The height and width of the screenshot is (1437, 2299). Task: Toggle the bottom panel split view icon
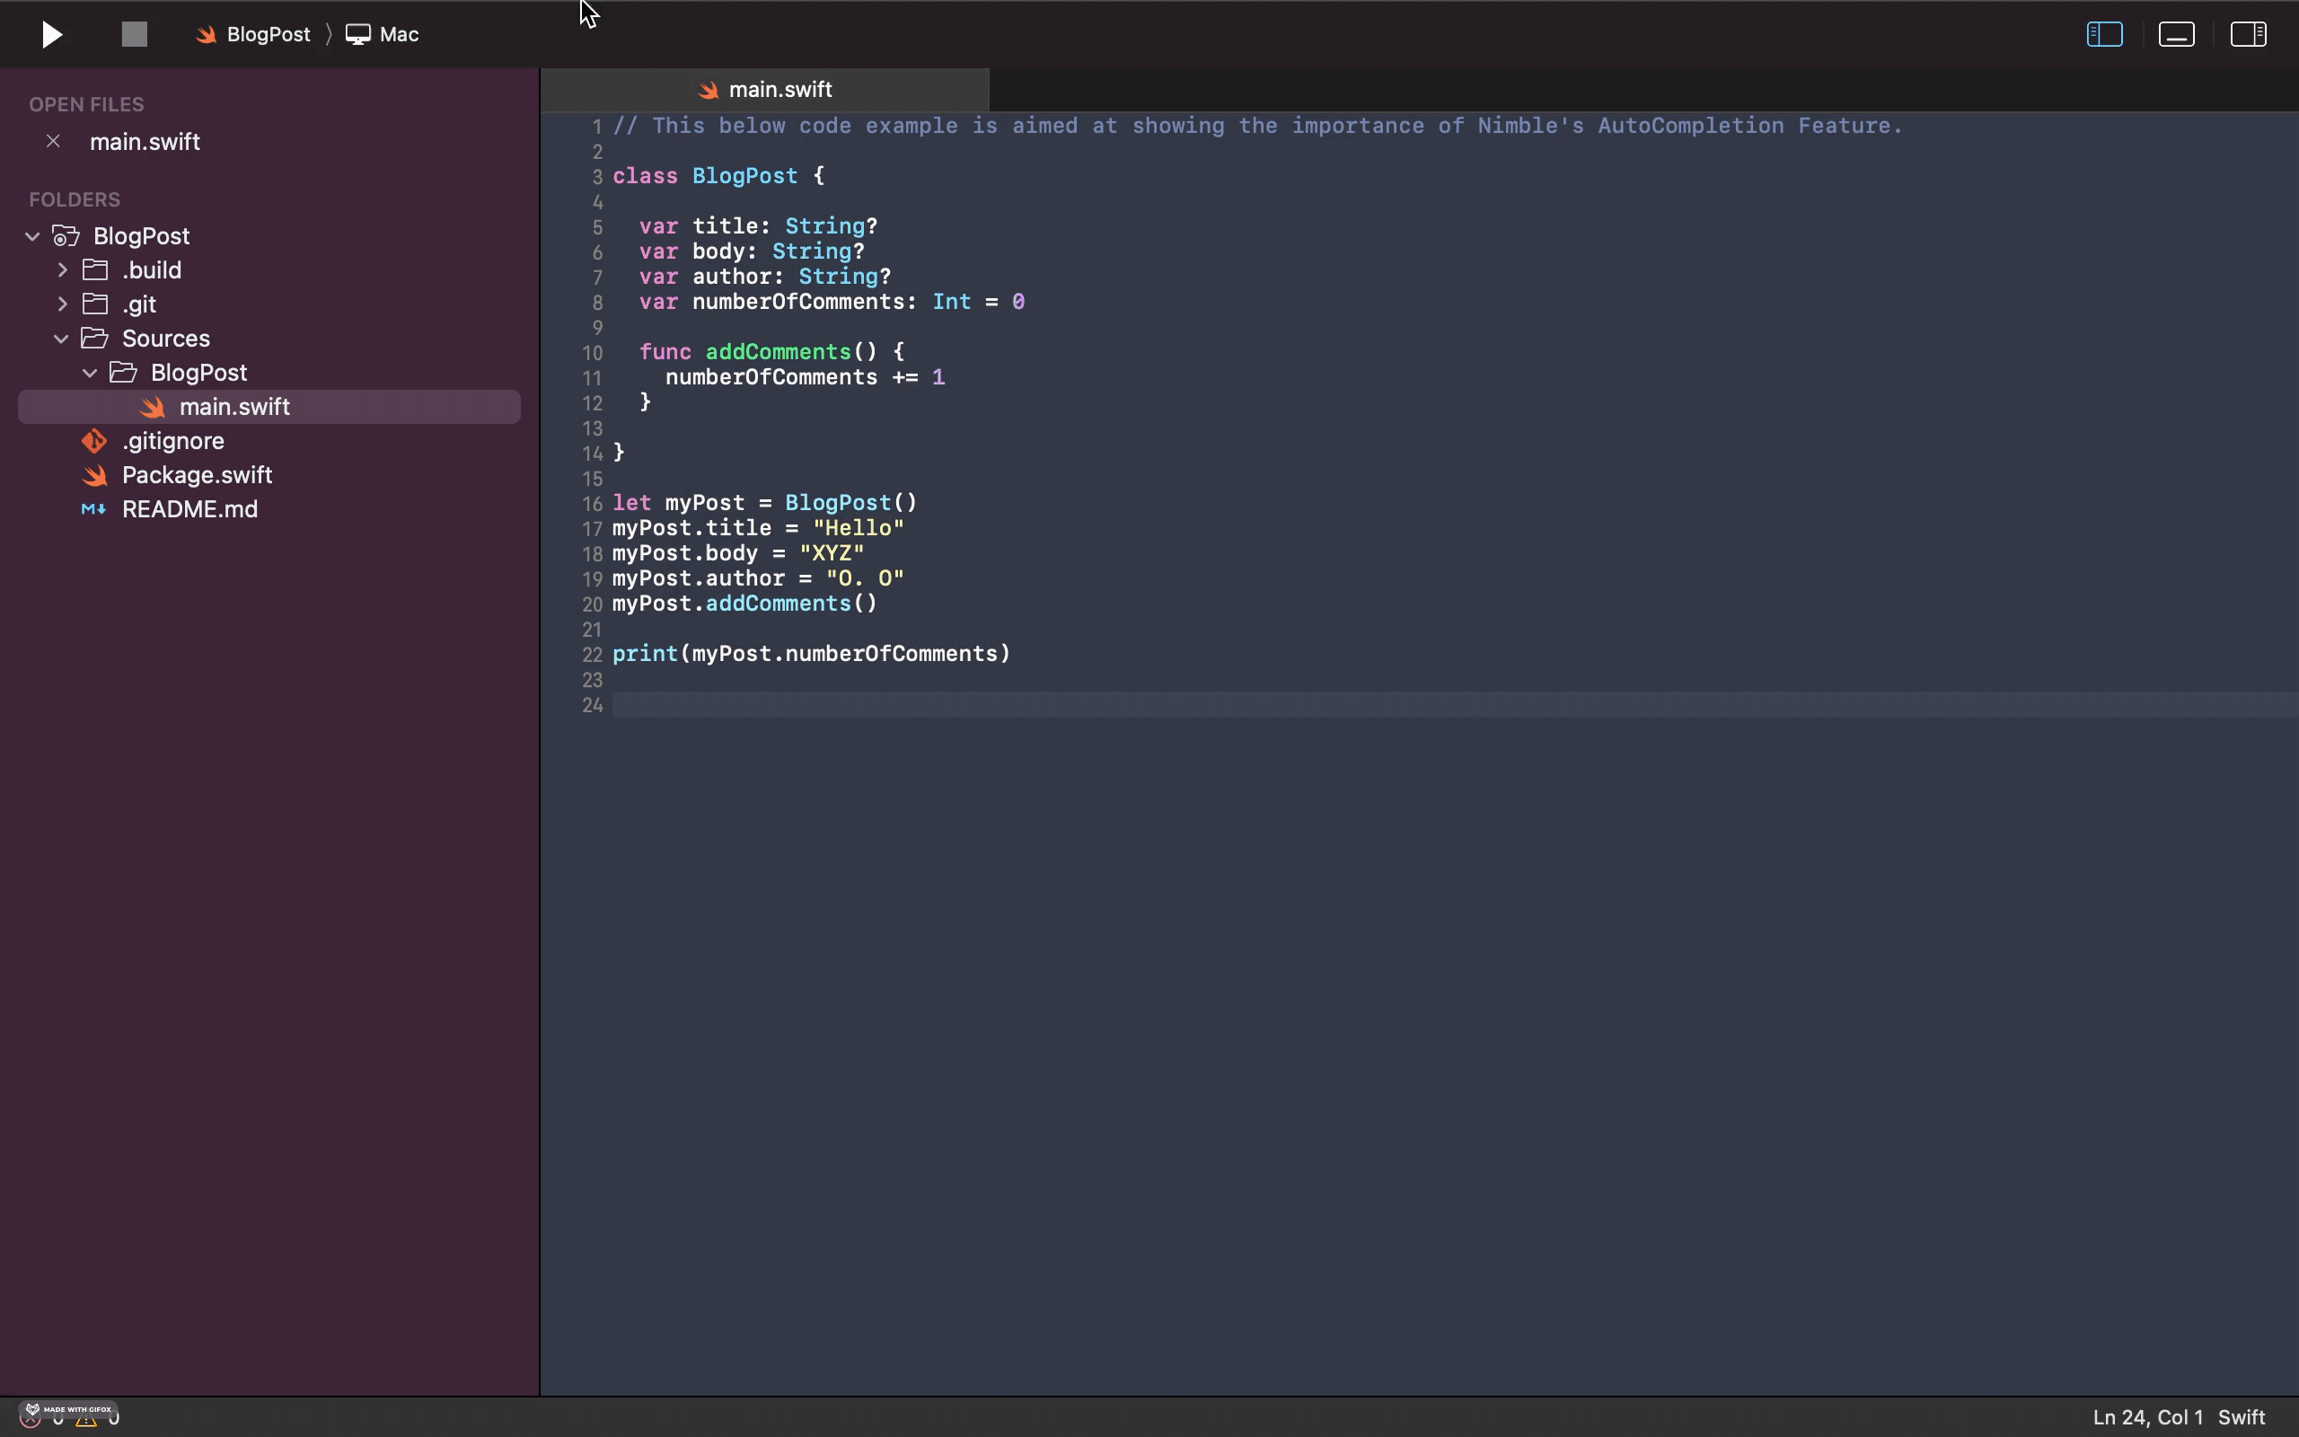pos(2177,33)
